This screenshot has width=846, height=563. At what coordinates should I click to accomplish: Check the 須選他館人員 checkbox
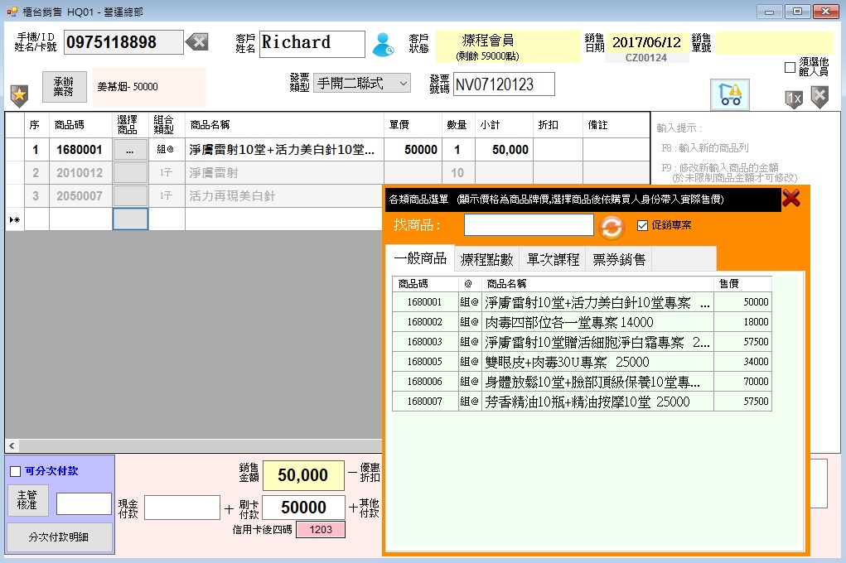coord(790,68)
